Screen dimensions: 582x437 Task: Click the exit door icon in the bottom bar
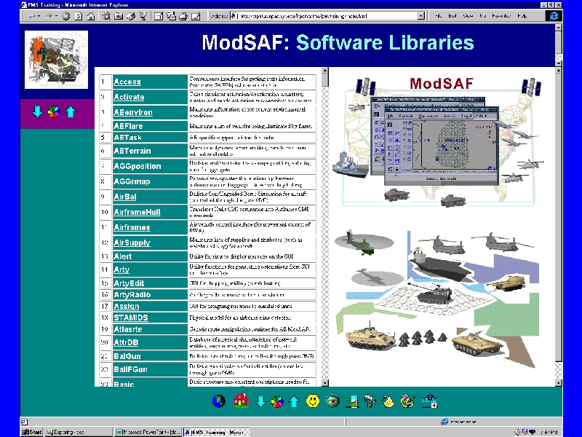[352, 401]
